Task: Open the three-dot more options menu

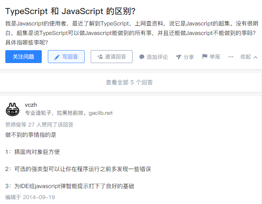Action: click(231, 57)
